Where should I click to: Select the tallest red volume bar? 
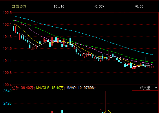[x=105, y=102]
